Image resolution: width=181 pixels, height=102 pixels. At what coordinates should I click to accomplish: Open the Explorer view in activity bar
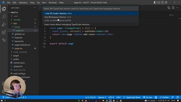tap(4, 9)
